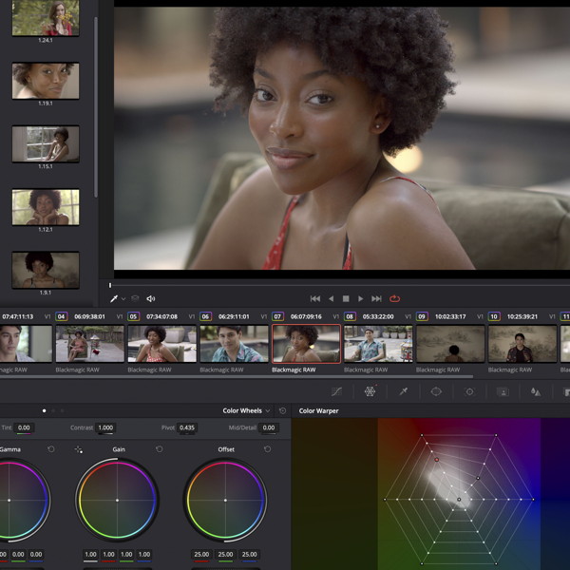
Task: Expand the picker tool options chevron
Action: pyautogui.click(x=123, y=299)
